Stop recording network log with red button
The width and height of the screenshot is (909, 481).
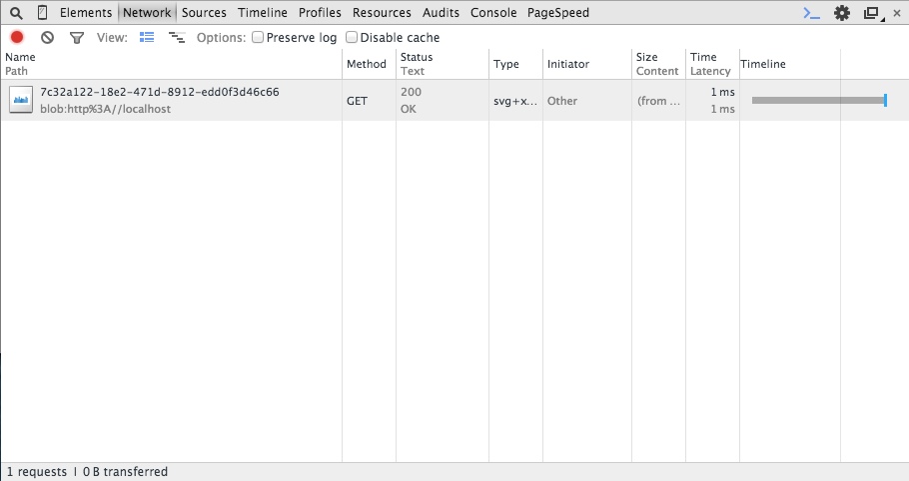click(17, 37)
